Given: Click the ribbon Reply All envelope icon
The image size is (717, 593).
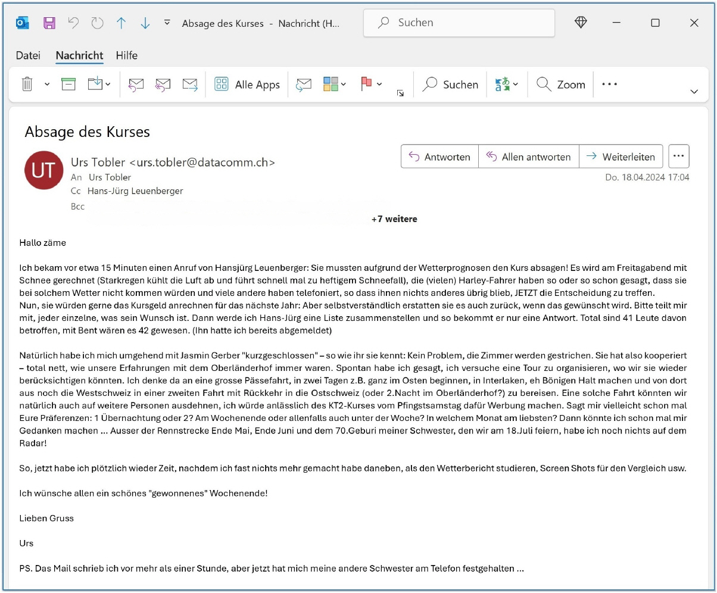Looking at the screenshot, I should click(x=163, y=85).
